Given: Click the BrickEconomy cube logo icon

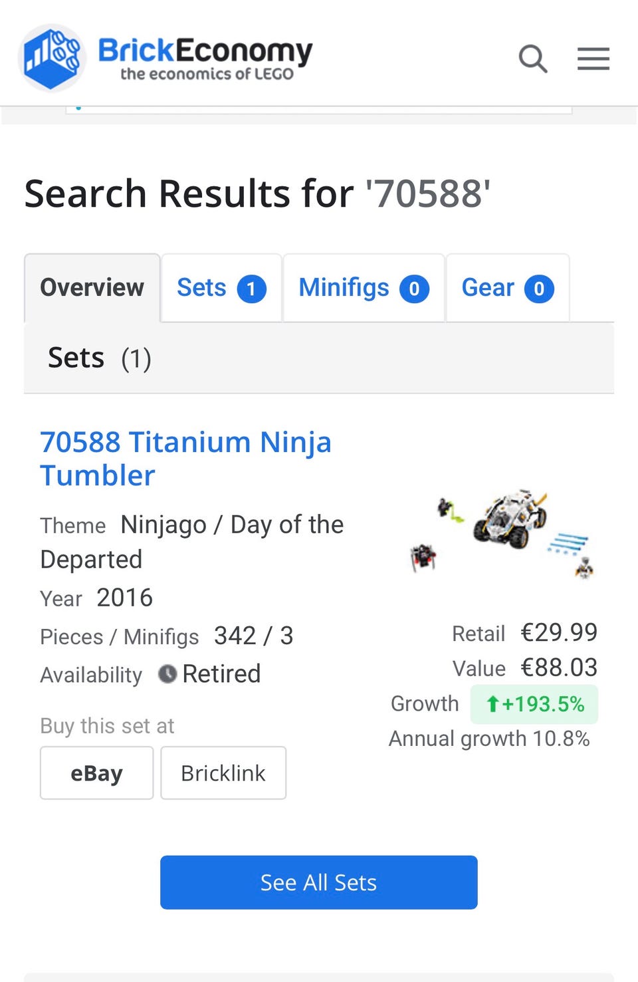Looking at the screenshot, I should (52, 58).
